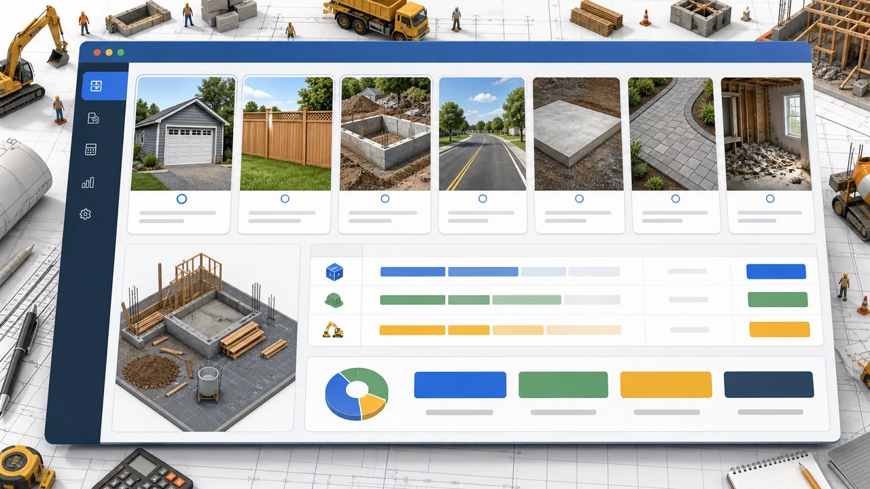Select the interior demolition project thumbnail
This screenshot has width=870, height=489.
pyautogui.click(x=767, y=134)
